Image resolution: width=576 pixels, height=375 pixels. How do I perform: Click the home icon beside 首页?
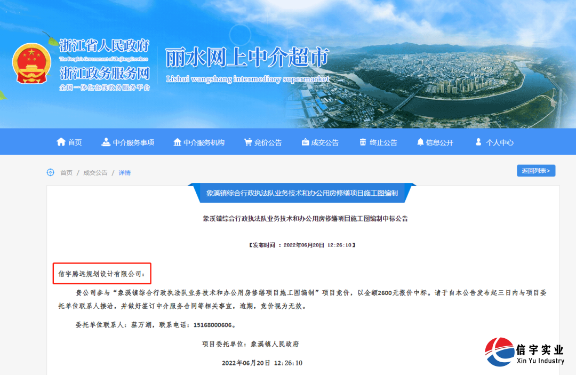(61, 141)
